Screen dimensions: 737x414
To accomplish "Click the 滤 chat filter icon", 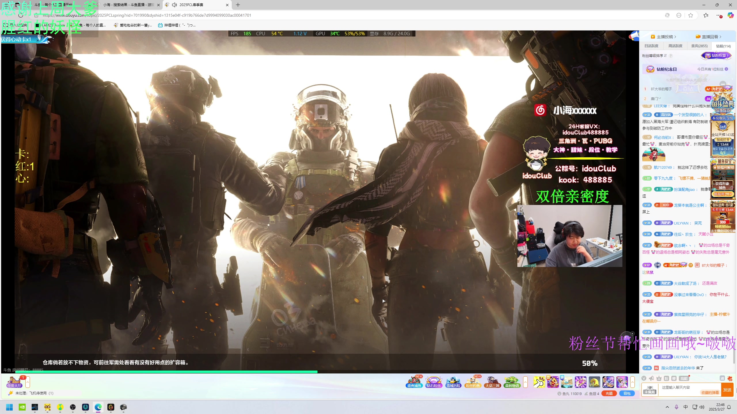I will pyautogui.click(x=722, y=378).
